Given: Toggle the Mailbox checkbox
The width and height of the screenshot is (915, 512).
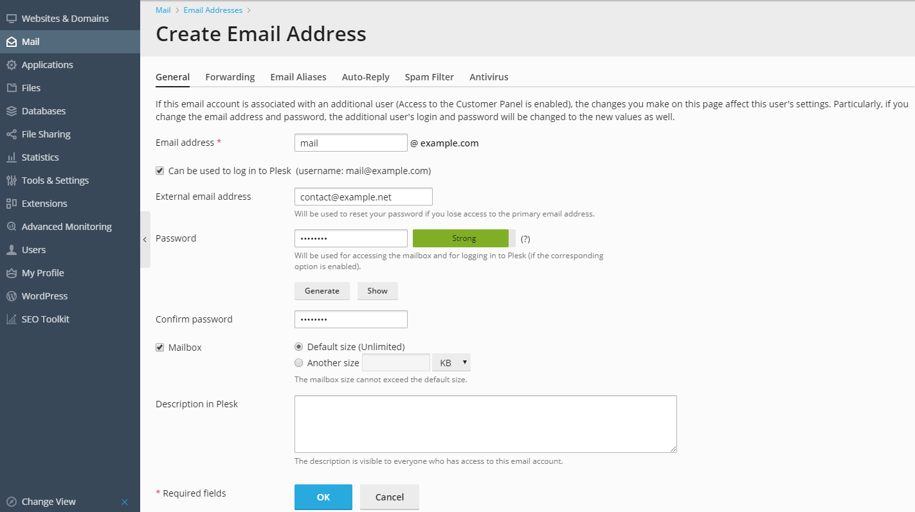Looking at the screenshot, I should [160, 348].
